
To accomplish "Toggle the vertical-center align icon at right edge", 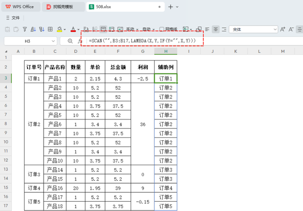I will coord(300,29).
